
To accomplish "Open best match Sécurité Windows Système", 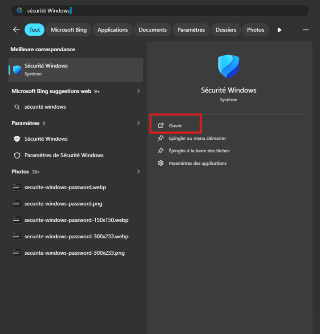I will 76,69.
